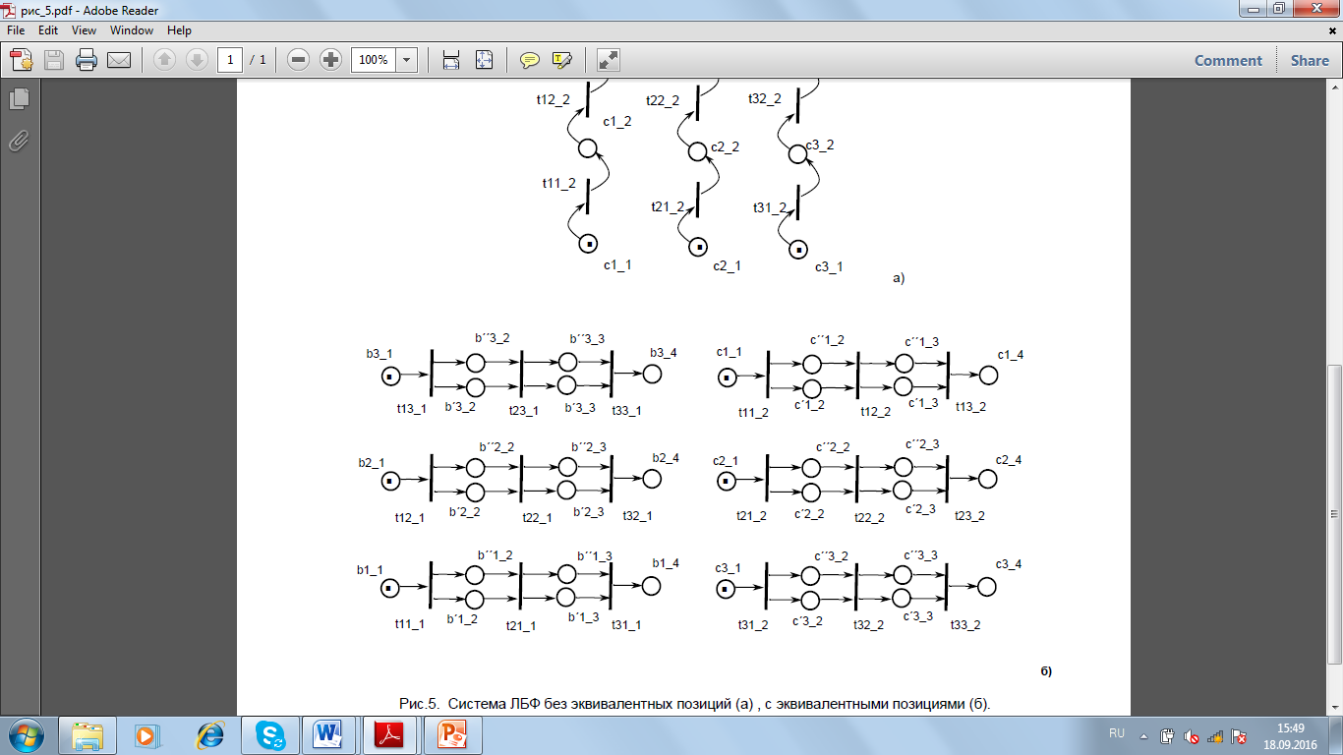Click the scrollbar up arrow
Viewport: 1343px width, 755px height.
(x=1334, y=87)
